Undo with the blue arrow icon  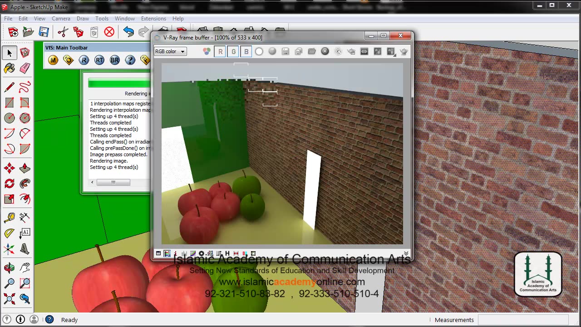click(128, 32)
